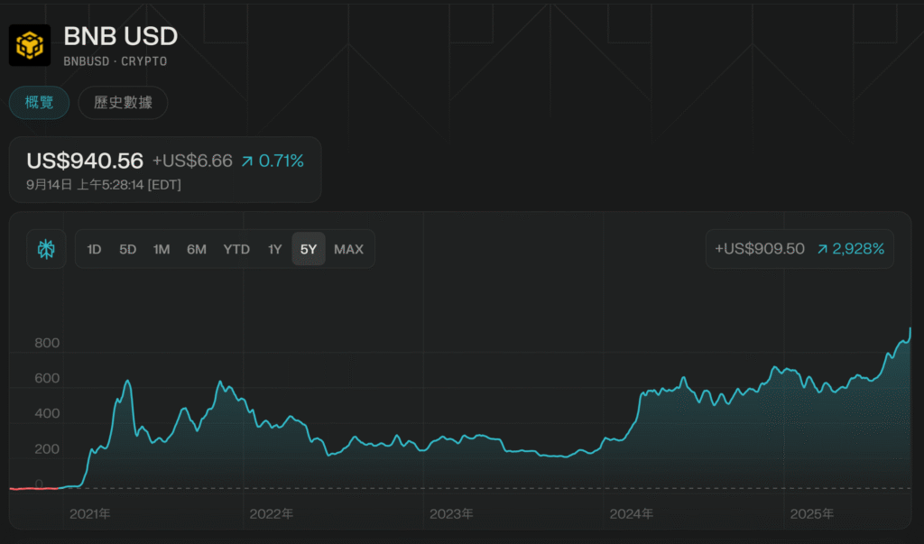Click the 800 y-axis label
The image size is (924, 544).
(47, 343)
